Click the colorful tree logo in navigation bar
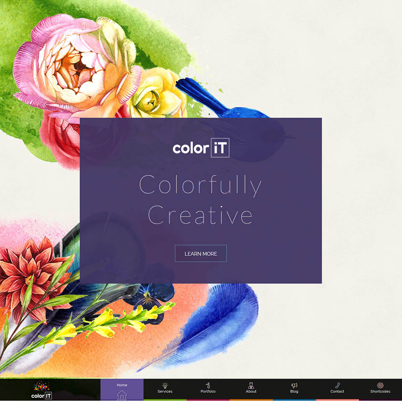This screenshot has height=402, width=402. point(41,386)
